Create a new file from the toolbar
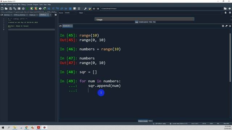 coord(2,9)
